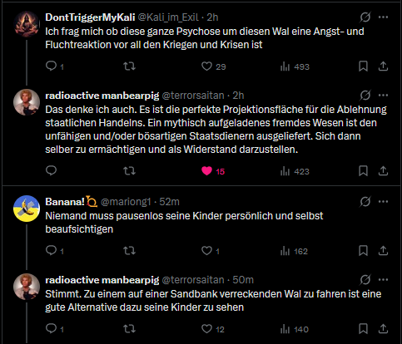The image size is (402, 344).
Task: Repost Banana!'s tweet about Kinder
Action: click(129, 251)
